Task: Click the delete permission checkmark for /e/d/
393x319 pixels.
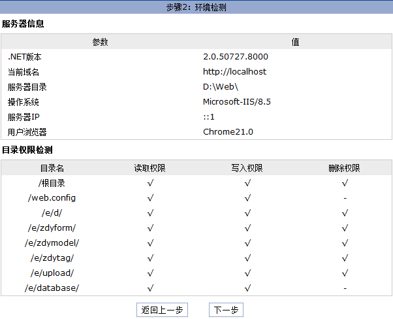Action: click(345, 213)
